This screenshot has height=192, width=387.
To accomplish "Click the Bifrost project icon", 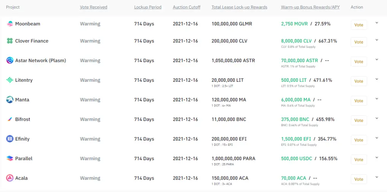I will pyautogui.click(x=9, y=119).
